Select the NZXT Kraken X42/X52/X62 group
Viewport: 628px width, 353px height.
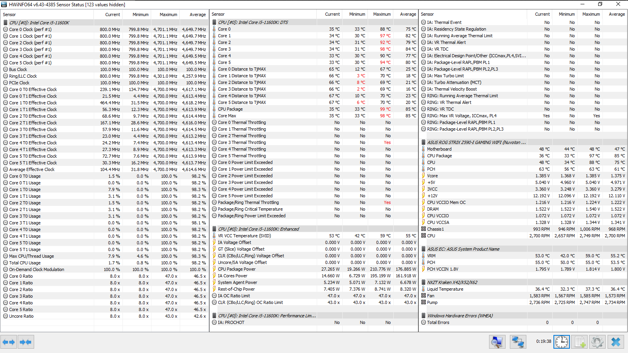point(524,282)
